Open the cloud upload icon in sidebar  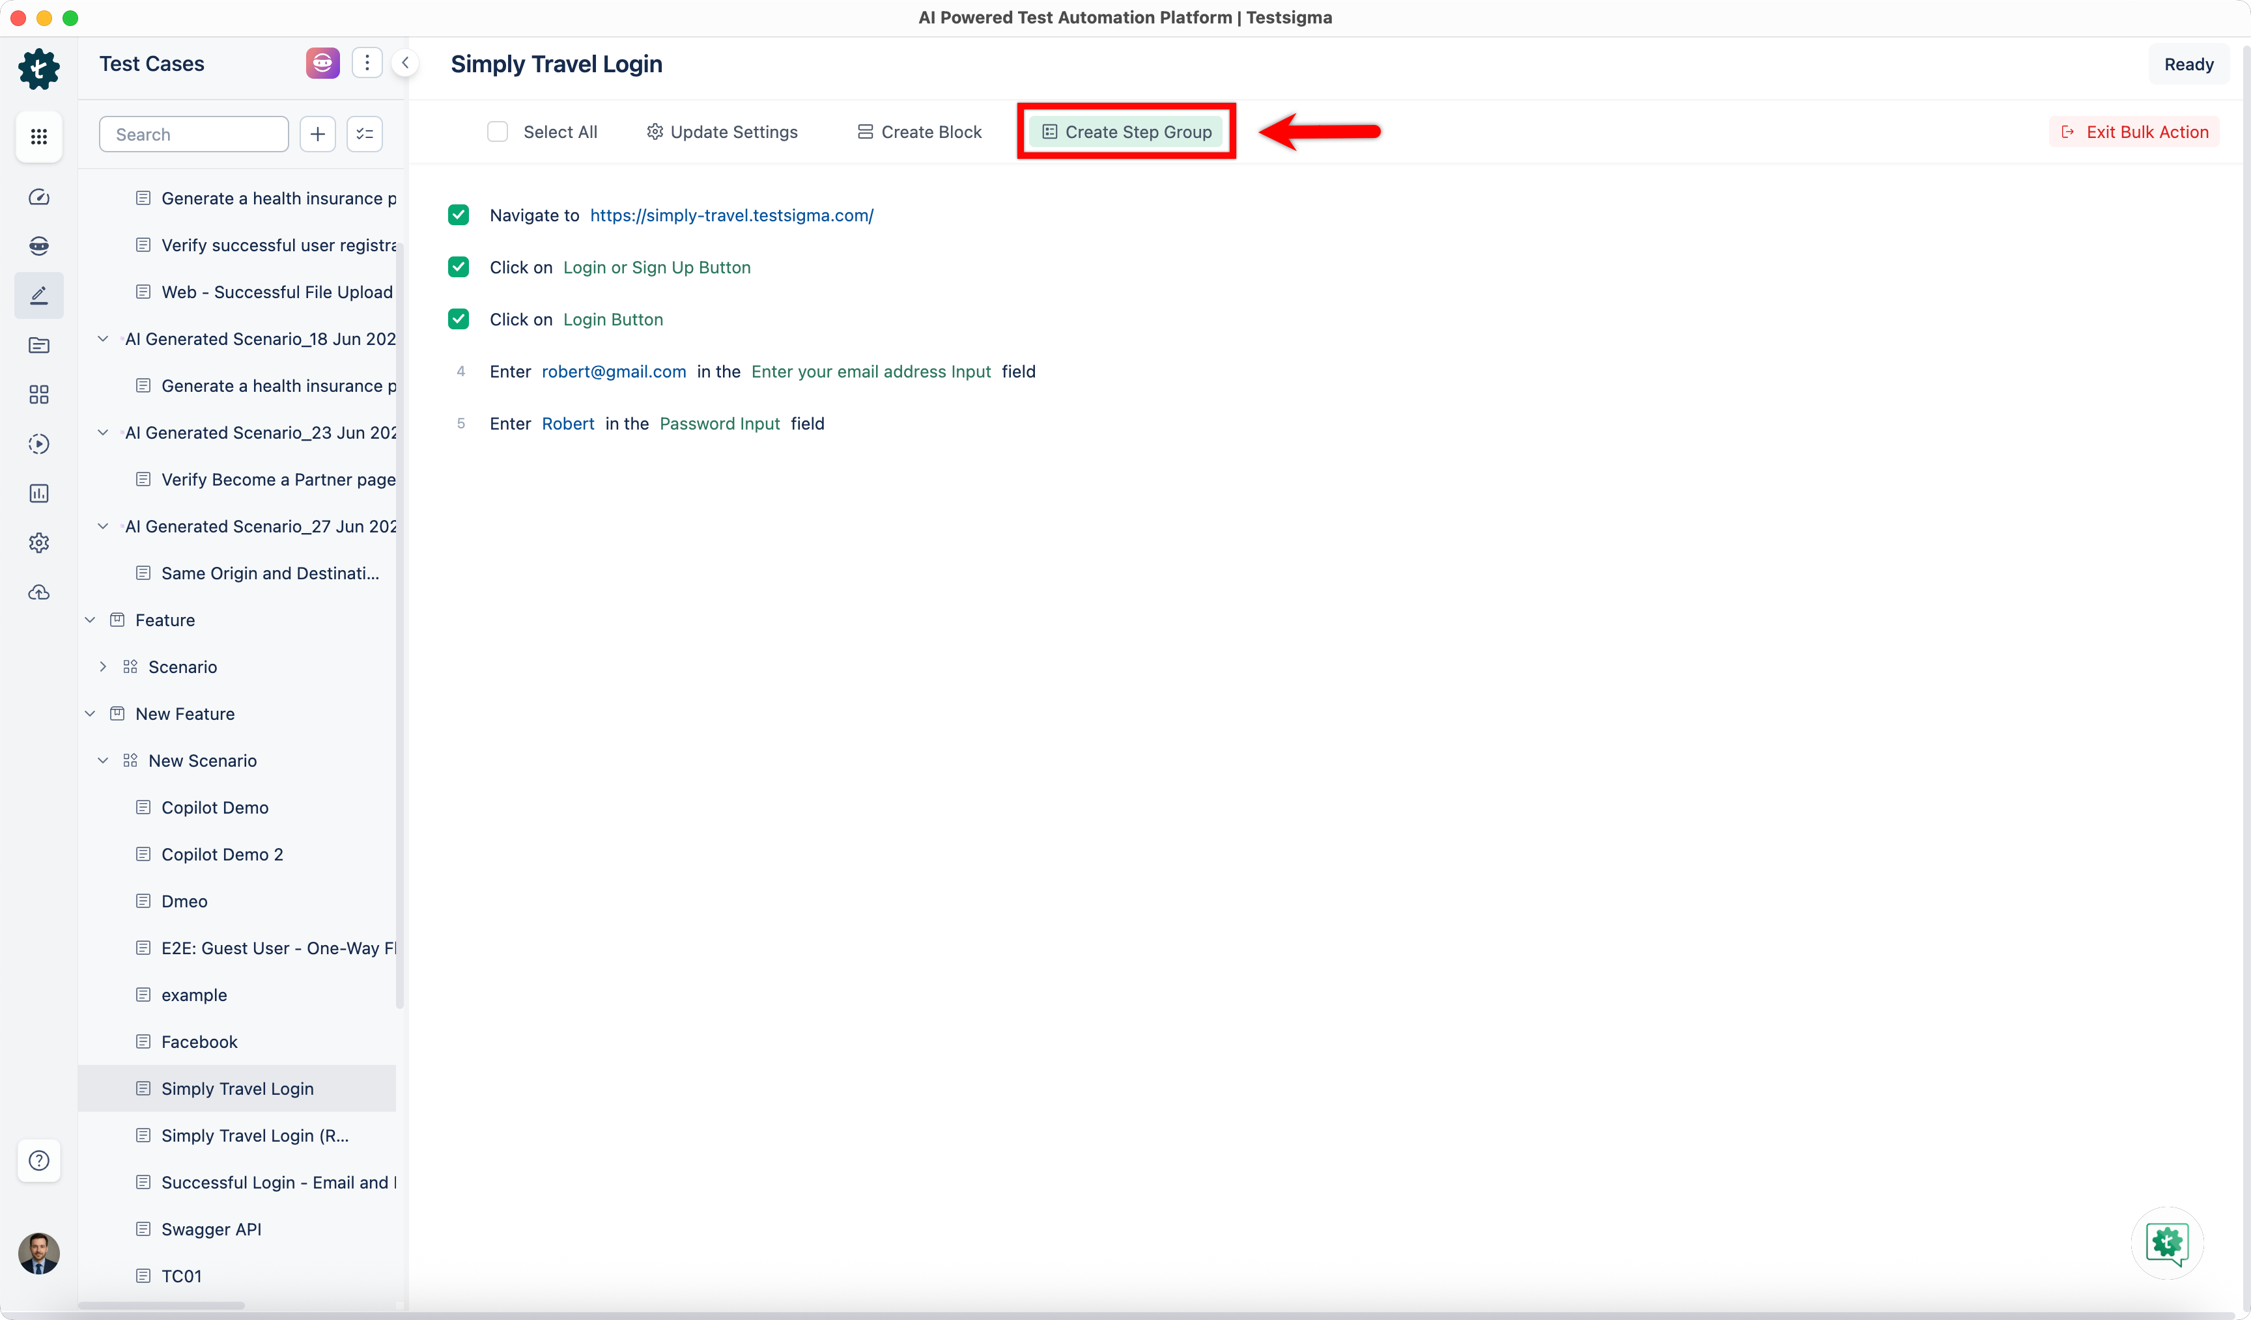[x=38, y=592]
